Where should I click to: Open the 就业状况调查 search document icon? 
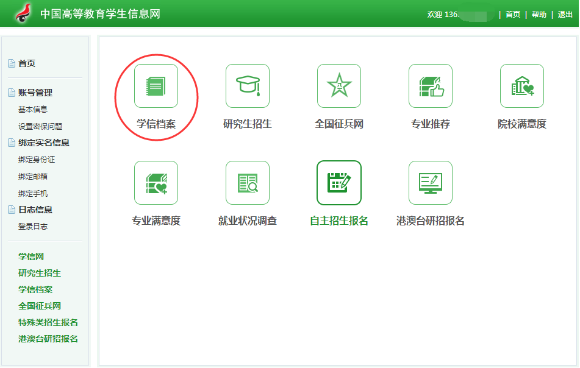point(248,183)
